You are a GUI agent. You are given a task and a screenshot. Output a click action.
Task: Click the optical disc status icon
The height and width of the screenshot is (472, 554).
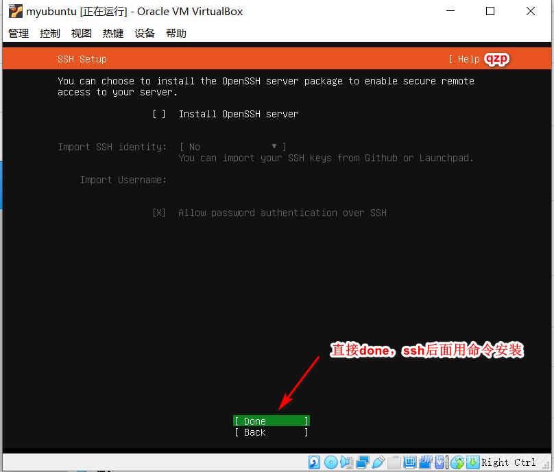331,462
